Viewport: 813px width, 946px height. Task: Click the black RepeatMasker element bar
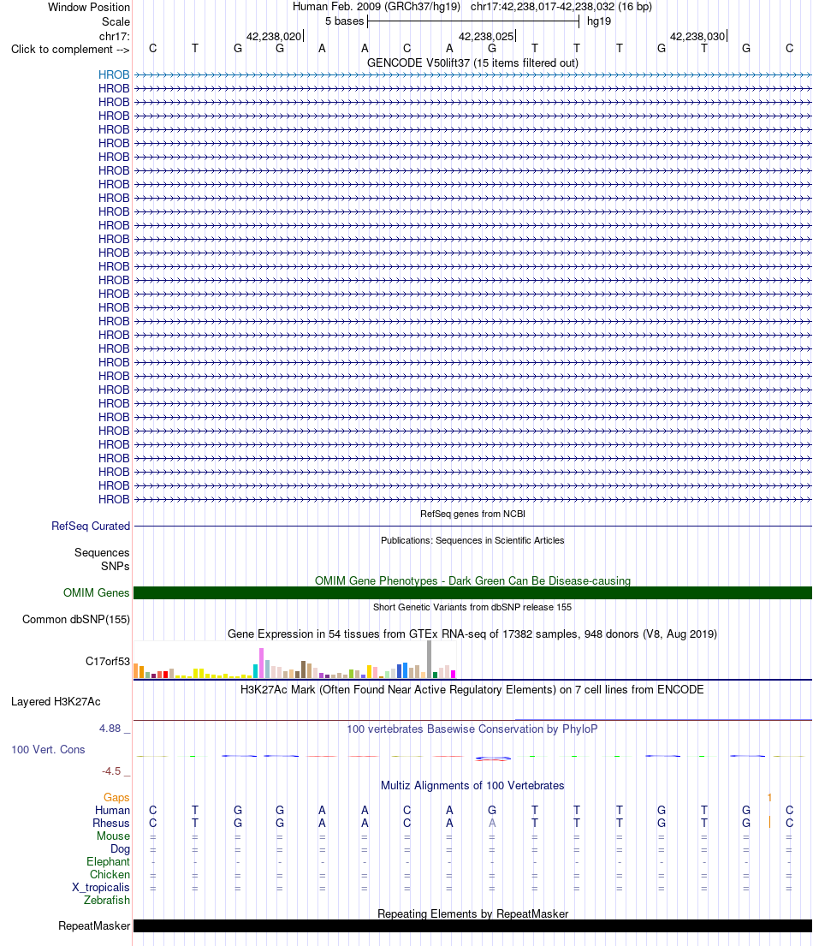[472, 926]
